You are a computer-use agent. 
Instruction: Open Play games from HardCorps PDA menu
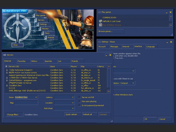pyautogui.click(x=40, y=15)
